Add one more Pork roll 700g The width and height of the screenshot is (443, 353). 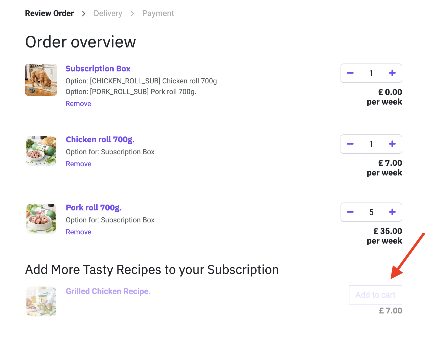[392, 212]
